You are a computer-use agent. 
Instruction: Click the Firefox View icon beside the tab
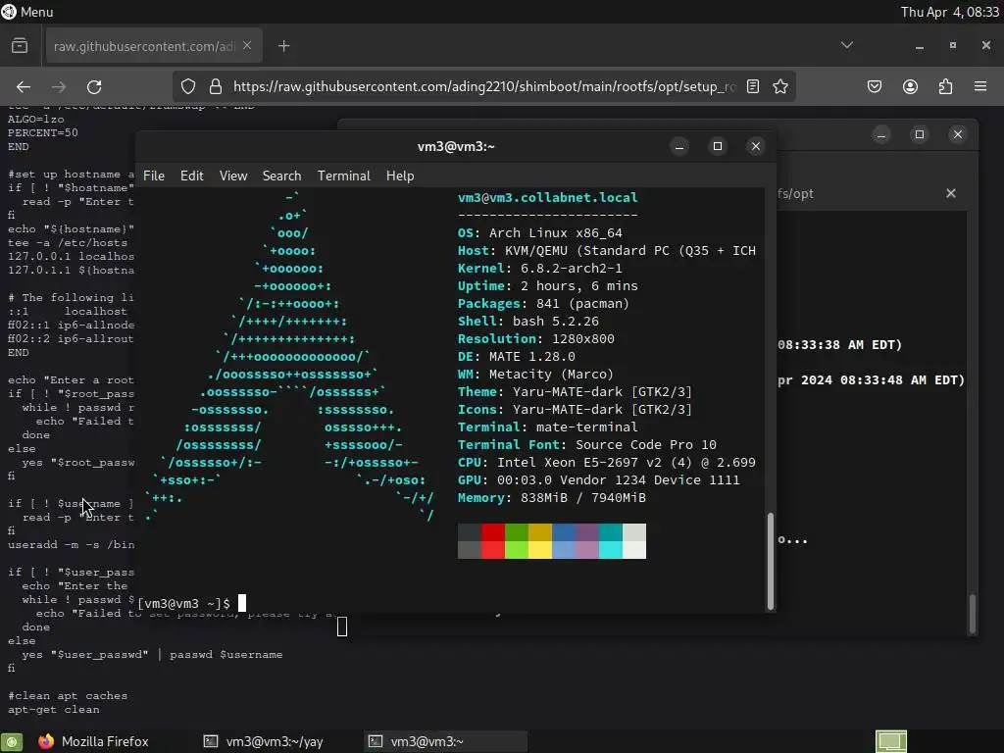(x=20, y=46)
